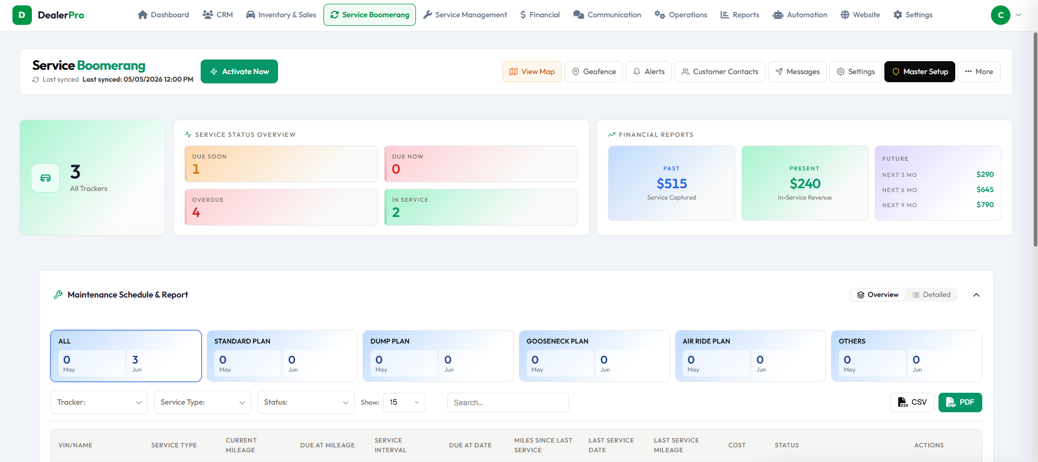Click the VIN/NAME column header
The width and height of the screenshot is (1038, 462).
75,445
